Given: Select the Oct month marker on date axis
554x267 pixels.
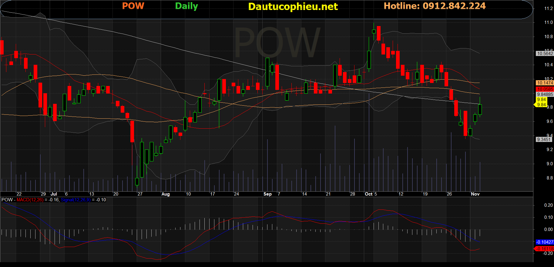Looking at the screenshot, I should 368,194.
